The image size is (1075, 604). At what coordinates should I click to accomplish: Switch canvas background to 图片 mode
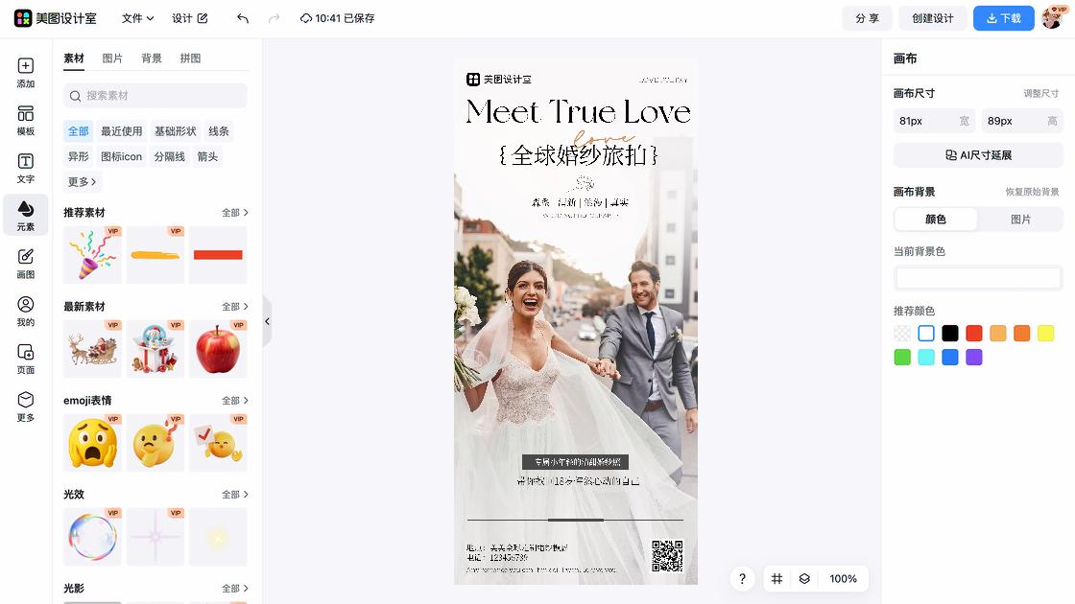coord(1020,220)
